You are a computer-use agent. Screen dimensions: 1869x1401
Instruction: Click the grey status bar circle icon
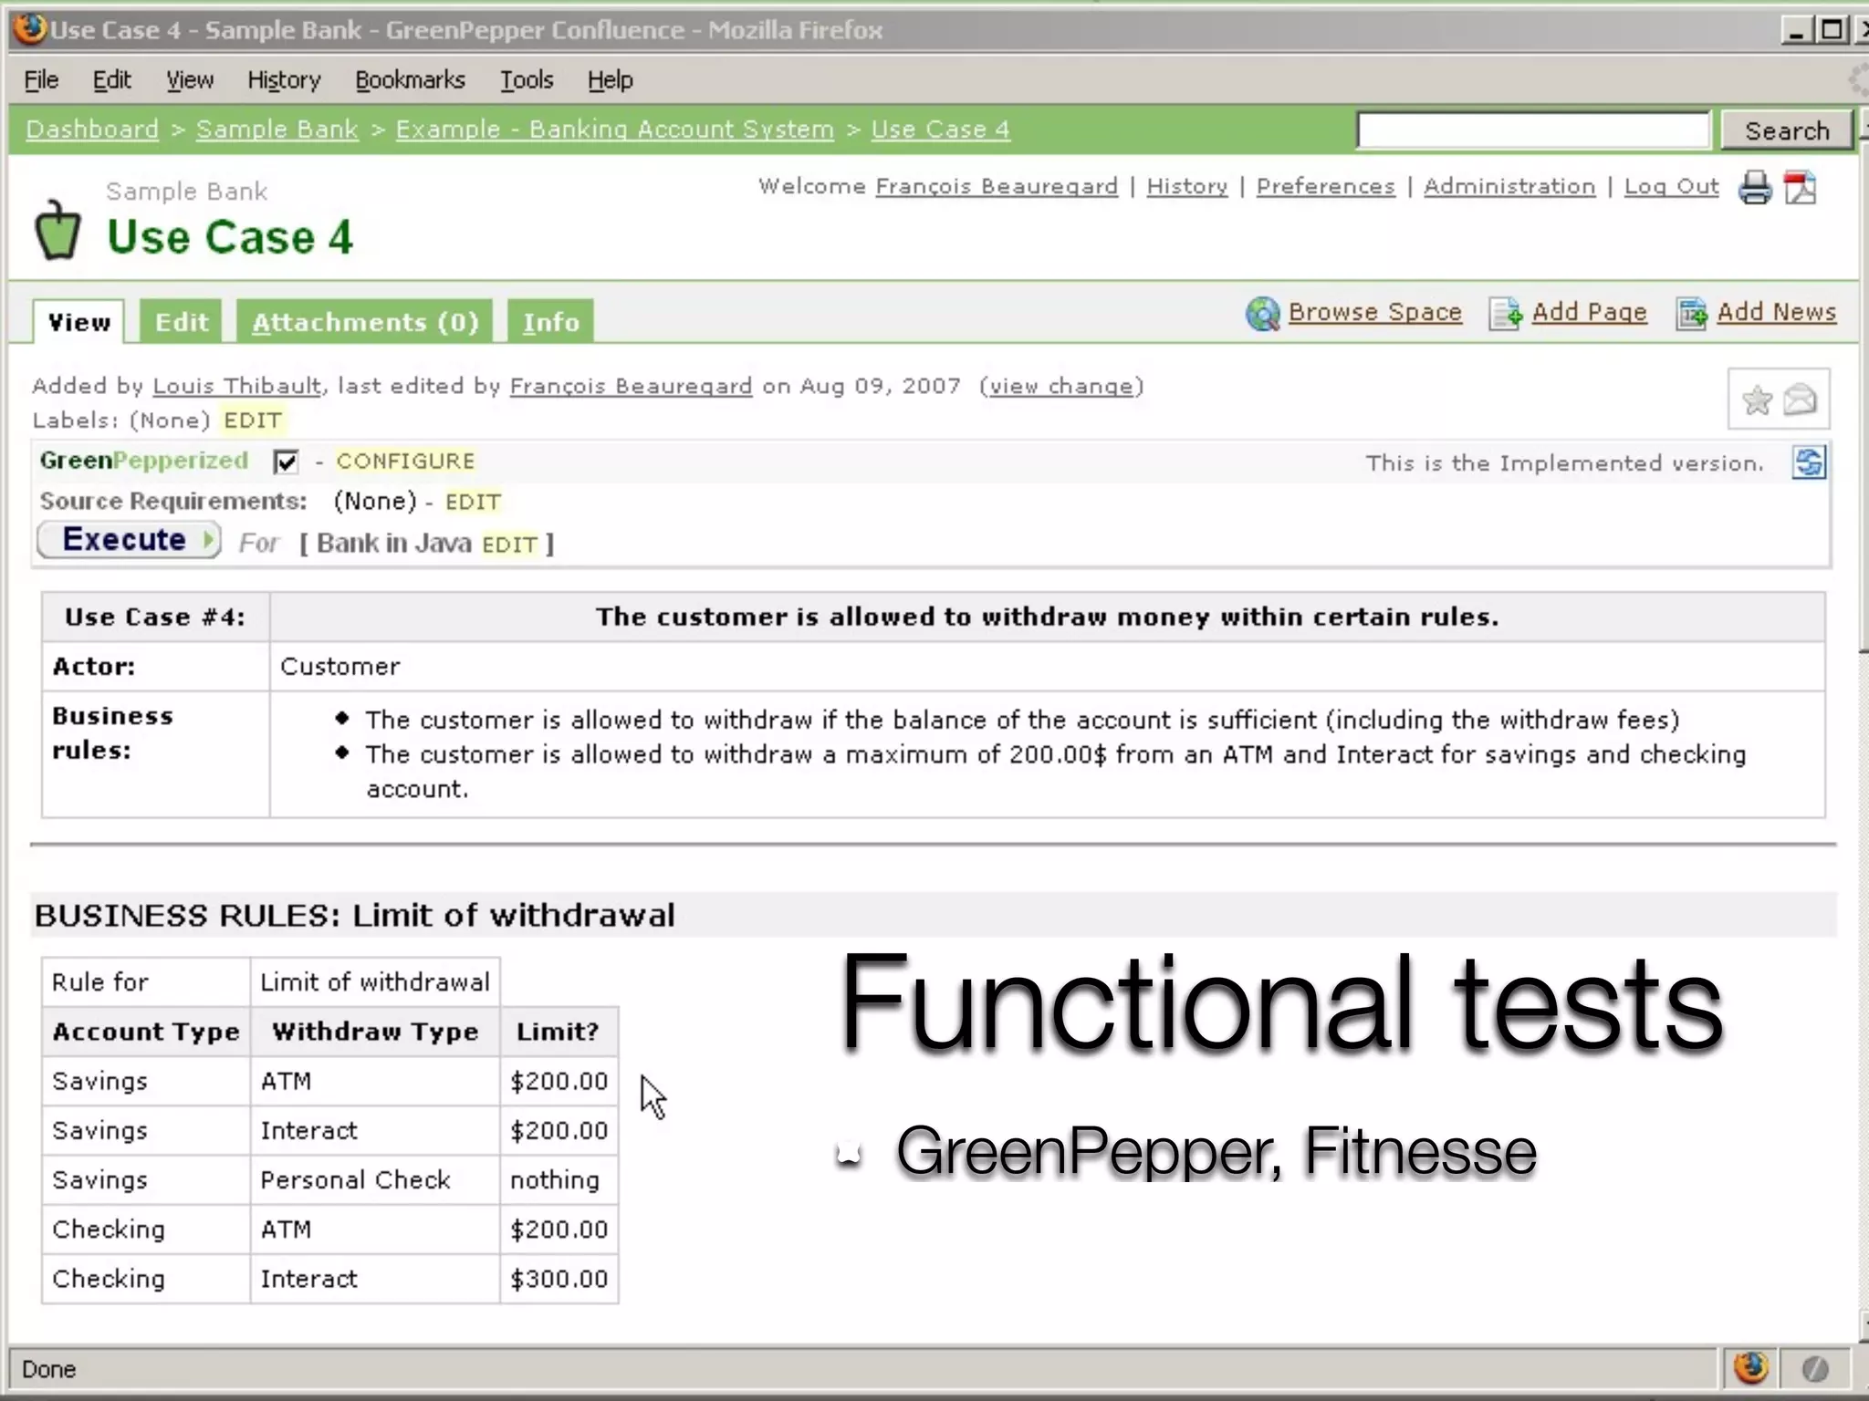1814,1368
